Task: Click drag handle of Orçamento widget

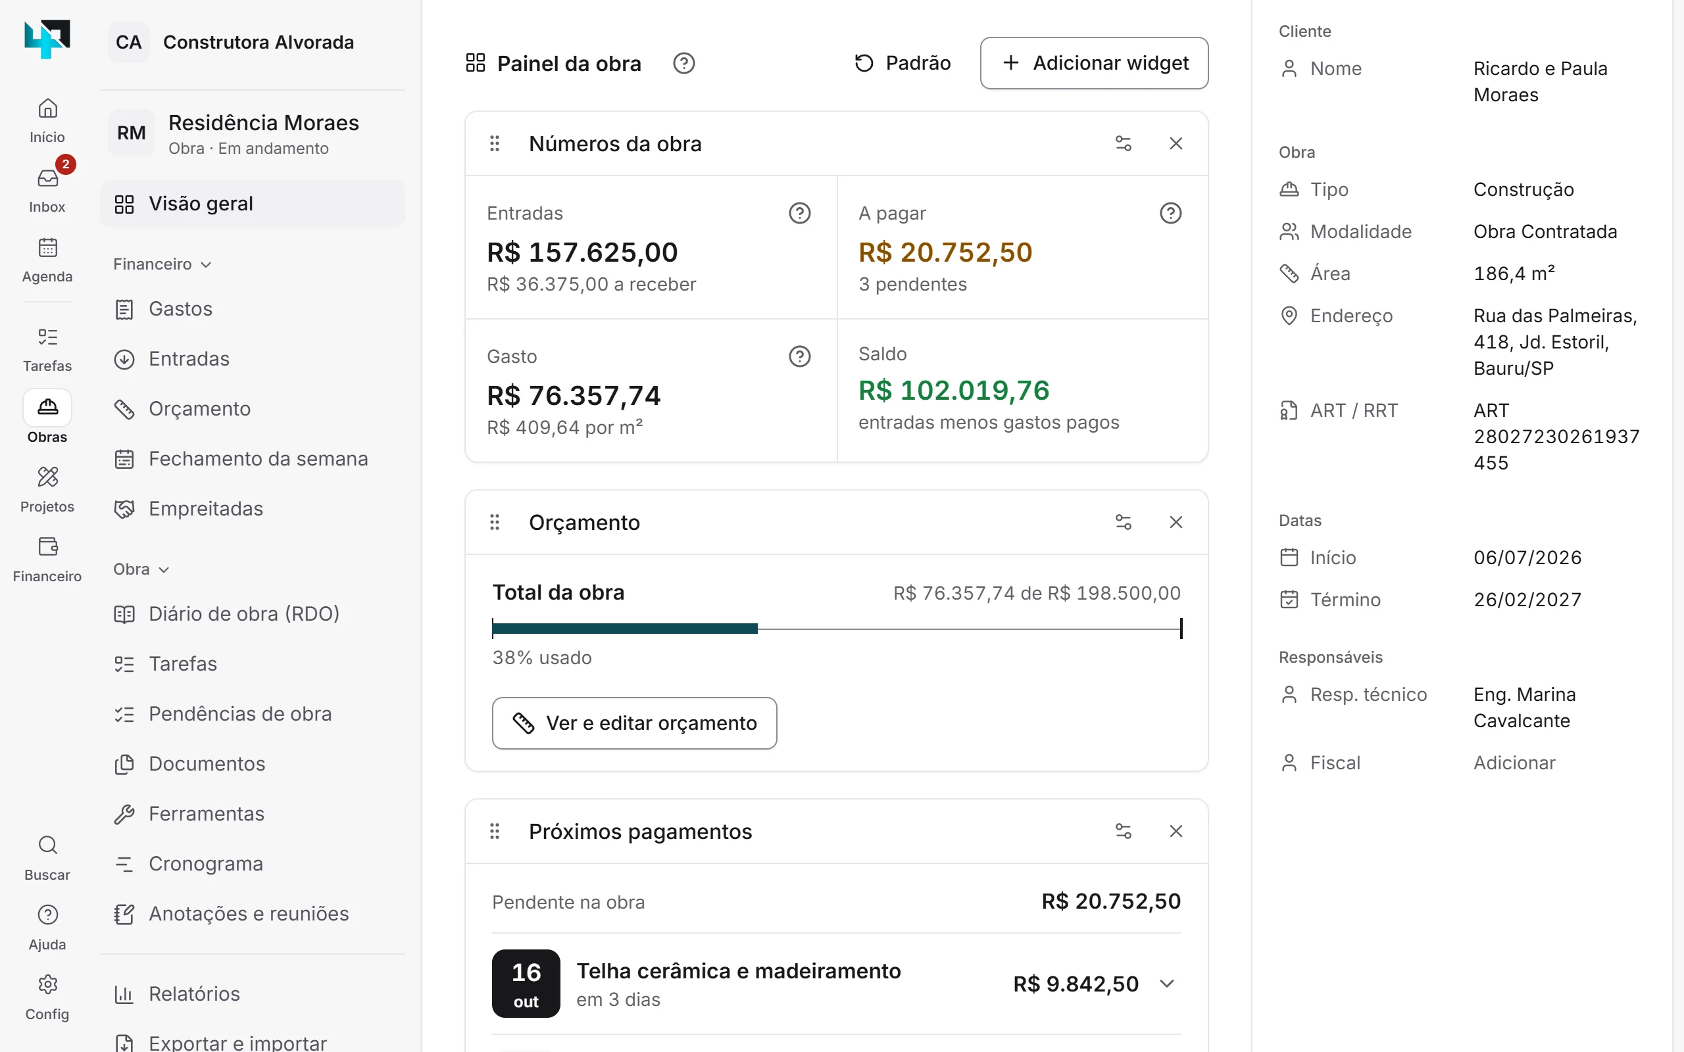Action: pyautogui.click(x=495, y=522)
